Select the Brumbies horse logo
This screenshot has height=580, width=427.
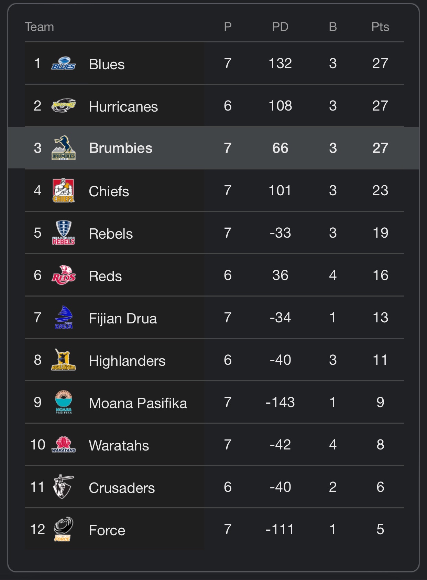pyautogui.click(x=64, y=148)
